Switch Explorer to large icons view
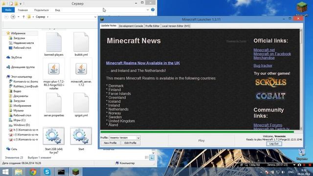Image resolution: width=313 pixels, height=176 pixels. pyautogui.click(x=152, y=157)
